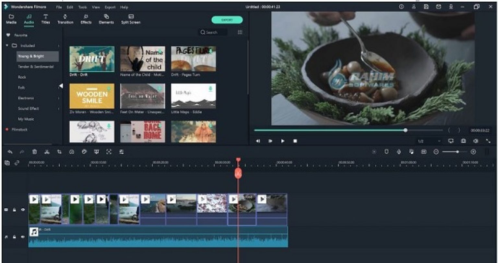The image size is (498, 263).
Task: Click the preview playback progress slider
Action: pyautogui.click(x=348, y=130)
